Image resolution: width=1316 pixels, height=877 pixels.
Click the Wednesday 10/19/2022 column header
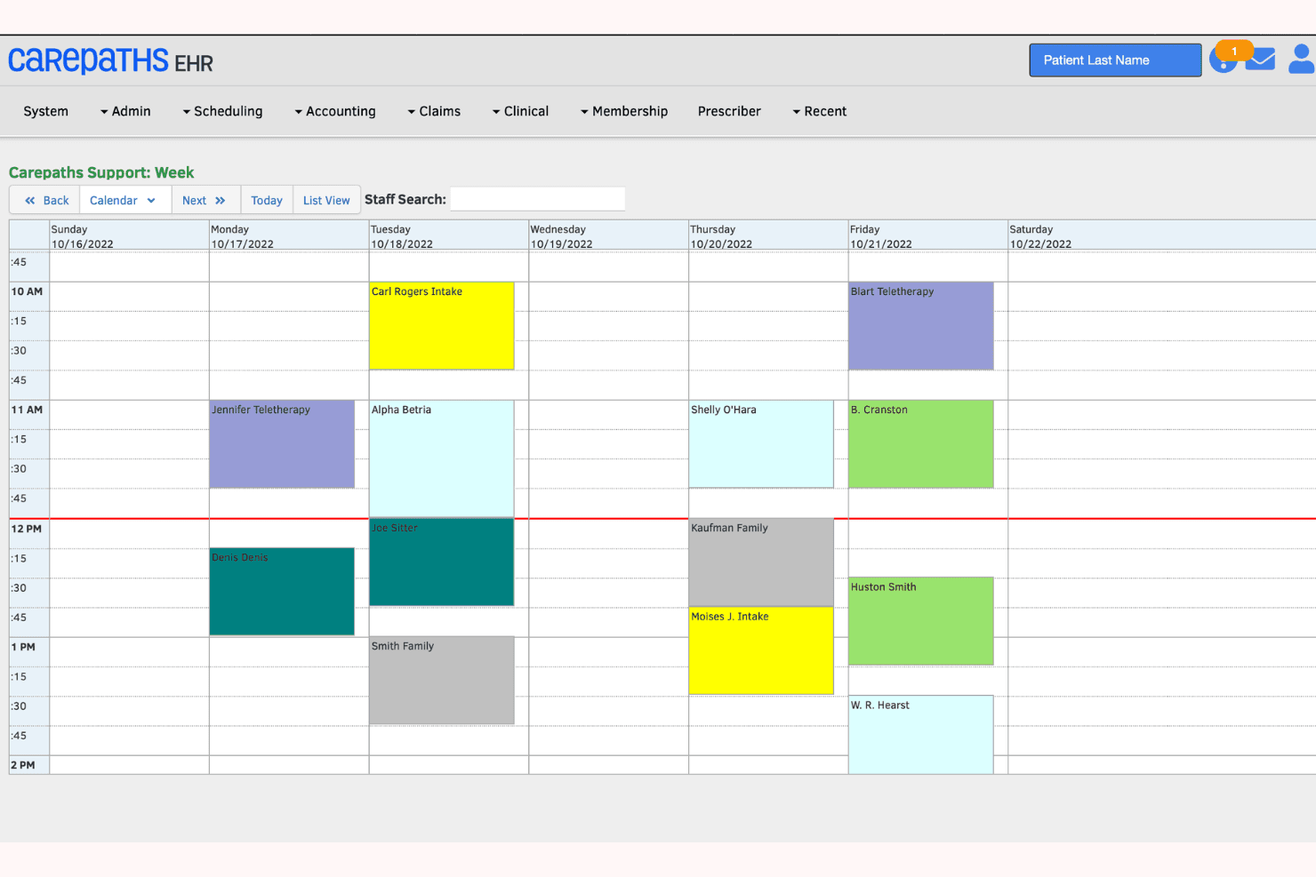pyautogui.click(x=608, y=235)
